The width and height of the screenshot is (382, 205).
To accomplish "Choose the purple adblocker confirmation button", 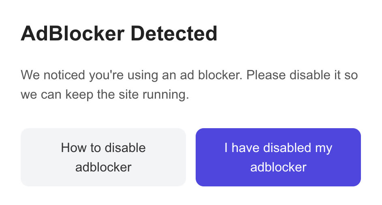I will (278, 157).
